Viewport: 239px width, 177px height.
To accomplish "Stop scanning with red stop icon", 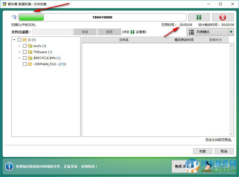I will click(223, 17).
